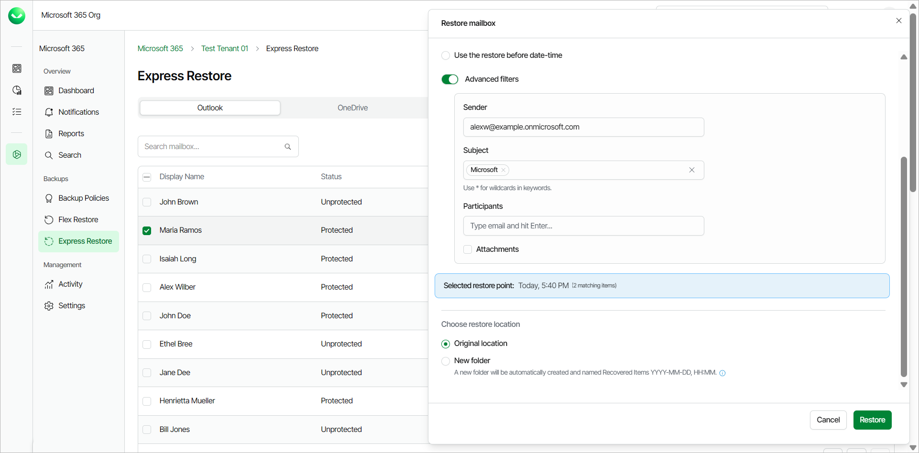This screenshot has width=919, height=453.
Task: Click the Backup Policies icon
Action: pos(49,198)
